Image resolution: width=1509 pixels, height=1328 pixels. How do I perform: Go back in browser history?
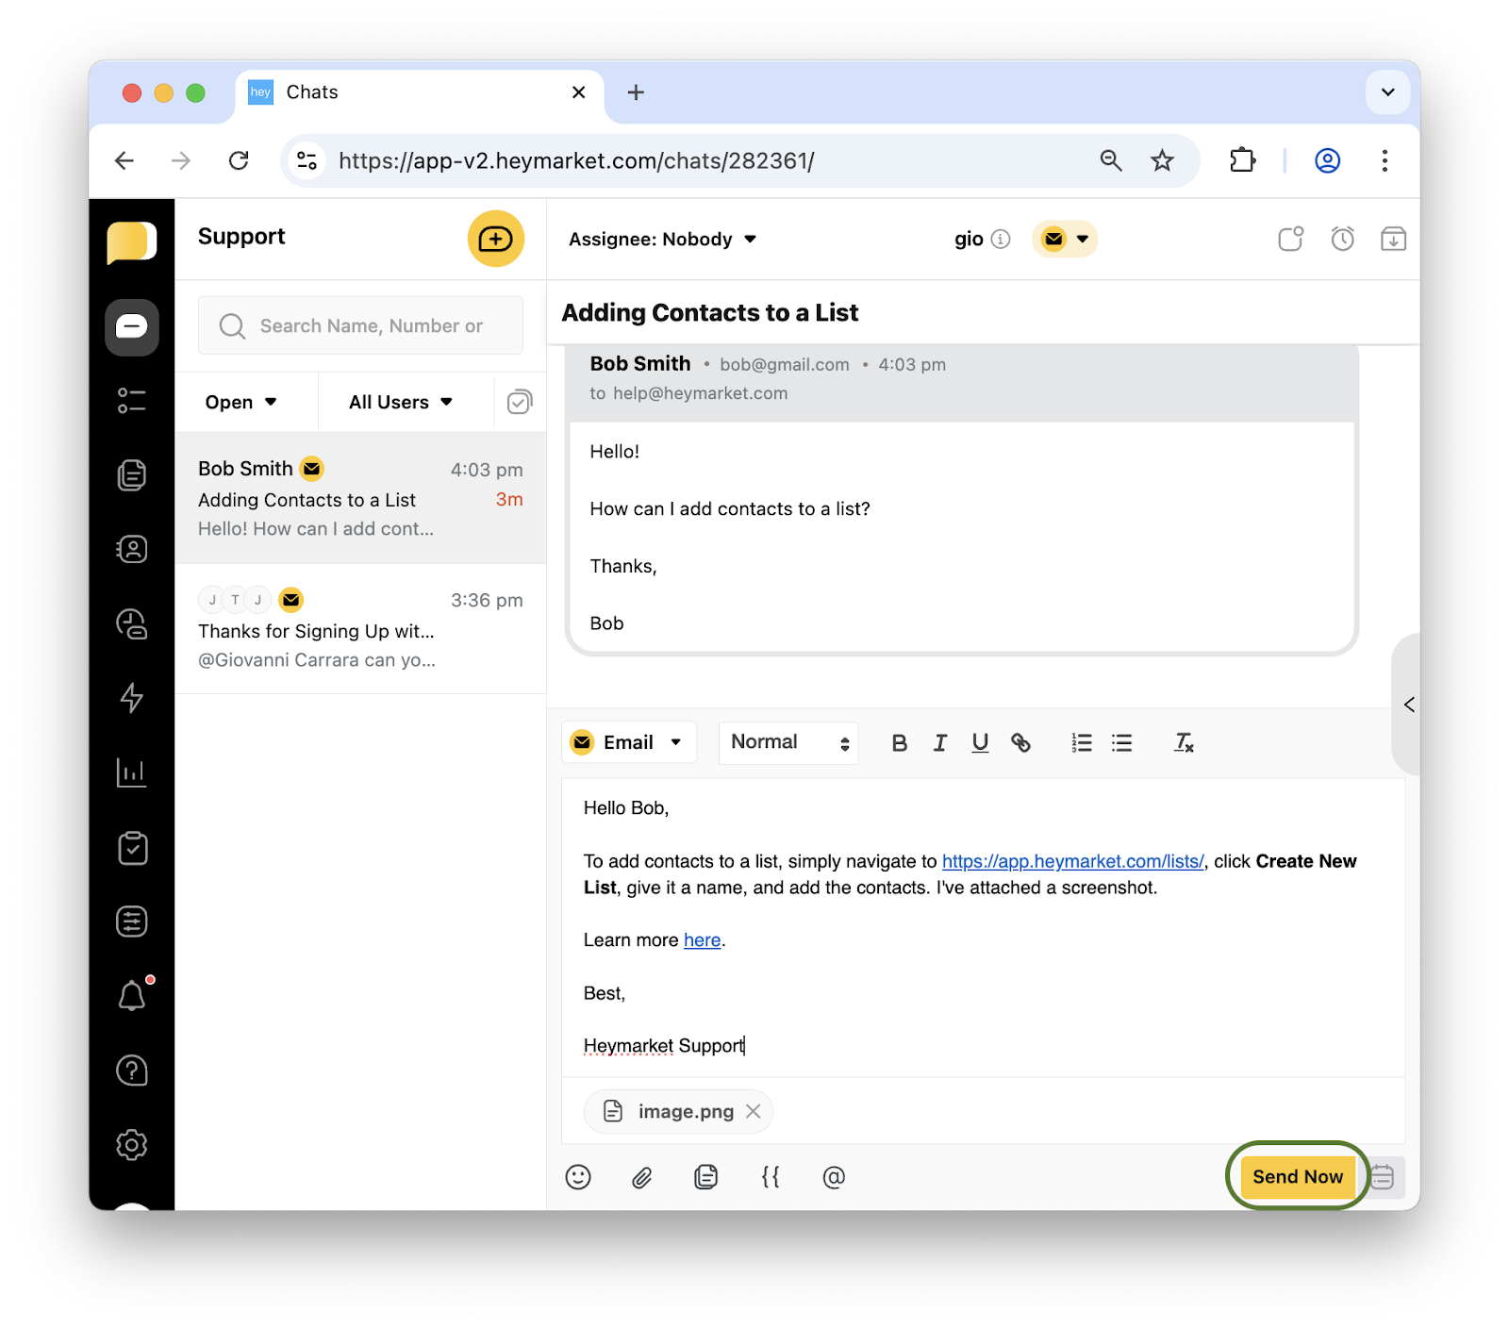click(124, 160)
